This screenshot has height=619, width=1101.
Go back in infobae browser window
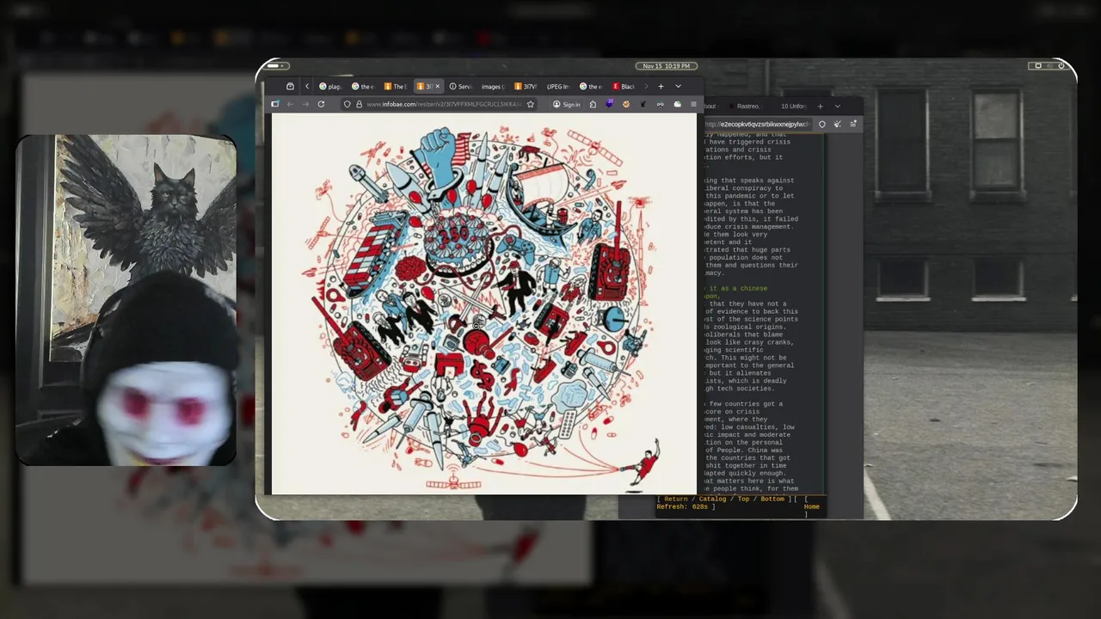click(x=290, y=104)
